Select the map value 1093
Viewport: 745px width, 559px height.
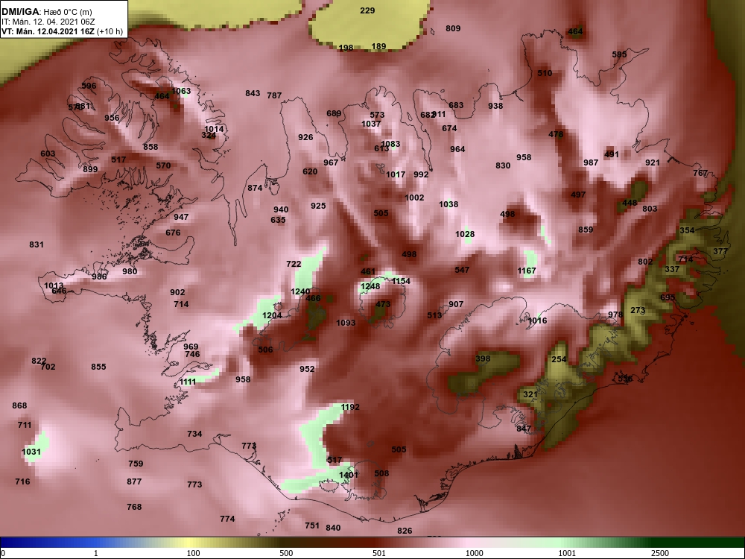pyautogui.click(x=346, y=323)
